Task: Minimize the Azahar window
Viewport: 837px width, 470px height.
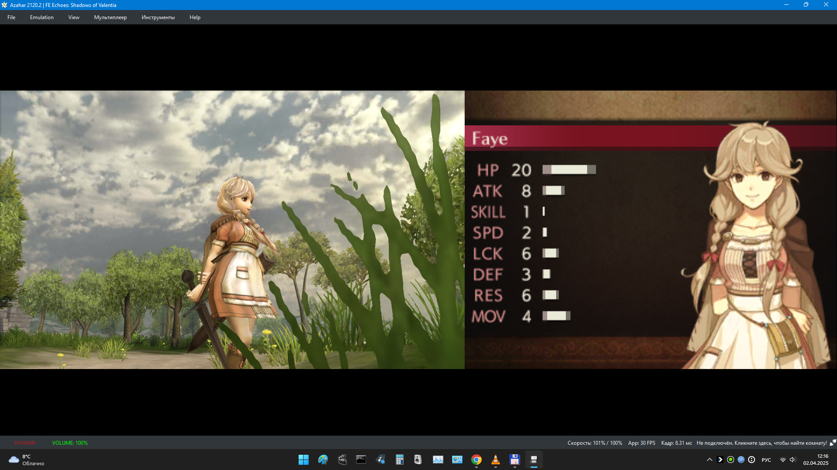Action: click(x=786, y=5)
